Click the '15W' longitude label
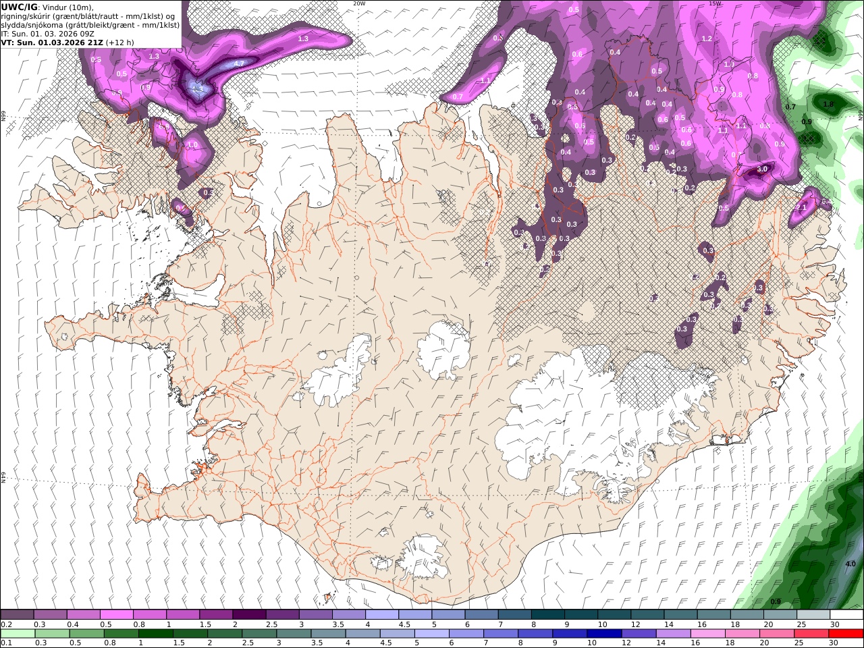Viewport: 864px width, 648px height. pos(715,3)
